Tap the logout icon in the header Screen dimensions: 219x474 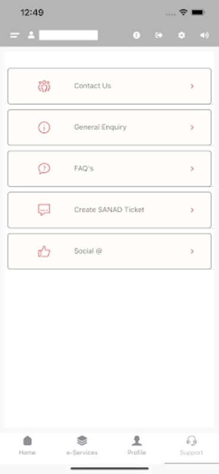click(159, 36)
